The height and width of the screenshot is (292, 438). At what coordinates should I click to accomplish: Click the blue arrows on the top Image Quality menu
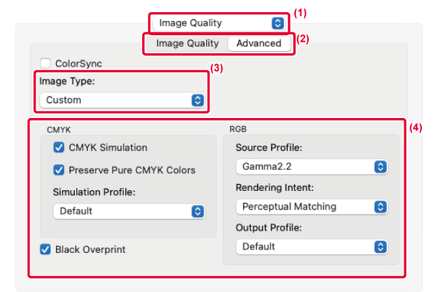277,23
